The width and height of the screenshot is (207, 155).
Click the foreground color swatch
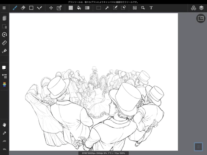pyautogui.click(x=4, y=67)
